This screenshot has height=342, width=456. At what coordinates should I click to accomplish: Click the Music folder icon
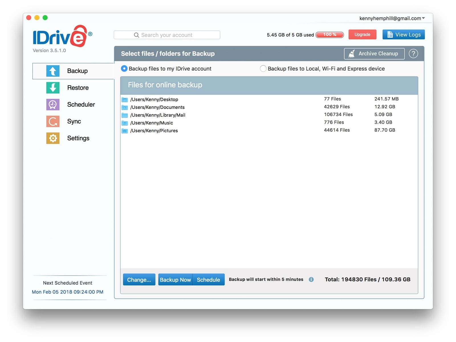pos(125,123)
